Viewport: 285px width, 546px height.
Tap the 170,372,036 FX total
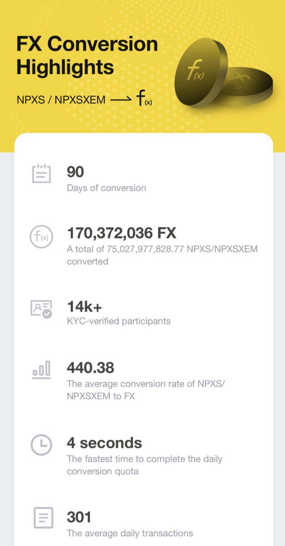(x=121, y=233)
